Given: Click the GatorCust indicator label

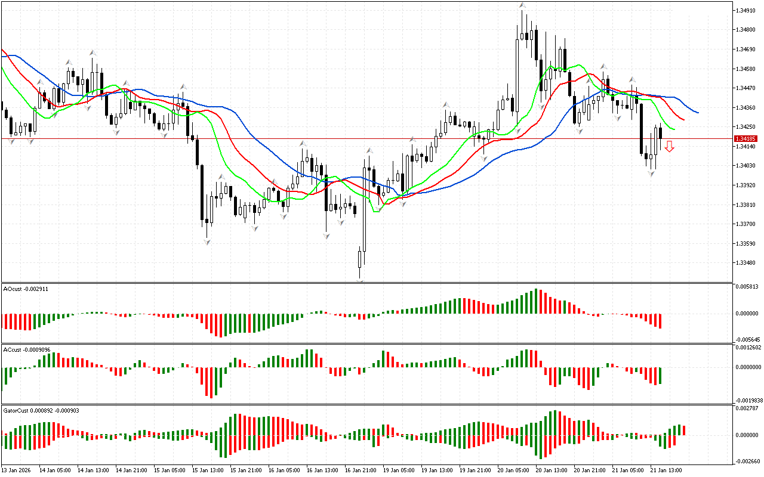Looking at the screenshot, I should coord(41,410).
